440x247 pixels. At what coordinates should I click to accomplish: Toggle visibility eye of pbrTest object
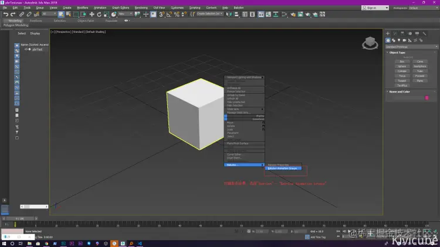[x=26, y=49]
